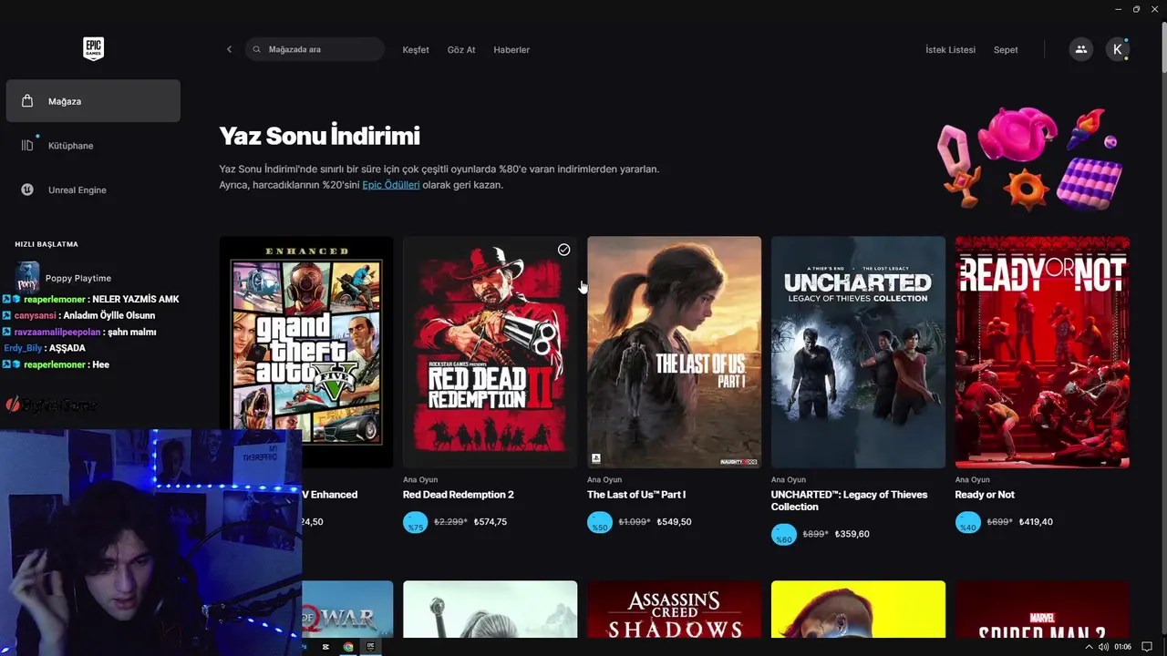Open the yellow game cover in second row
Image resolution: width=1167 pixels, height=656 pixels.
point(858,610)
